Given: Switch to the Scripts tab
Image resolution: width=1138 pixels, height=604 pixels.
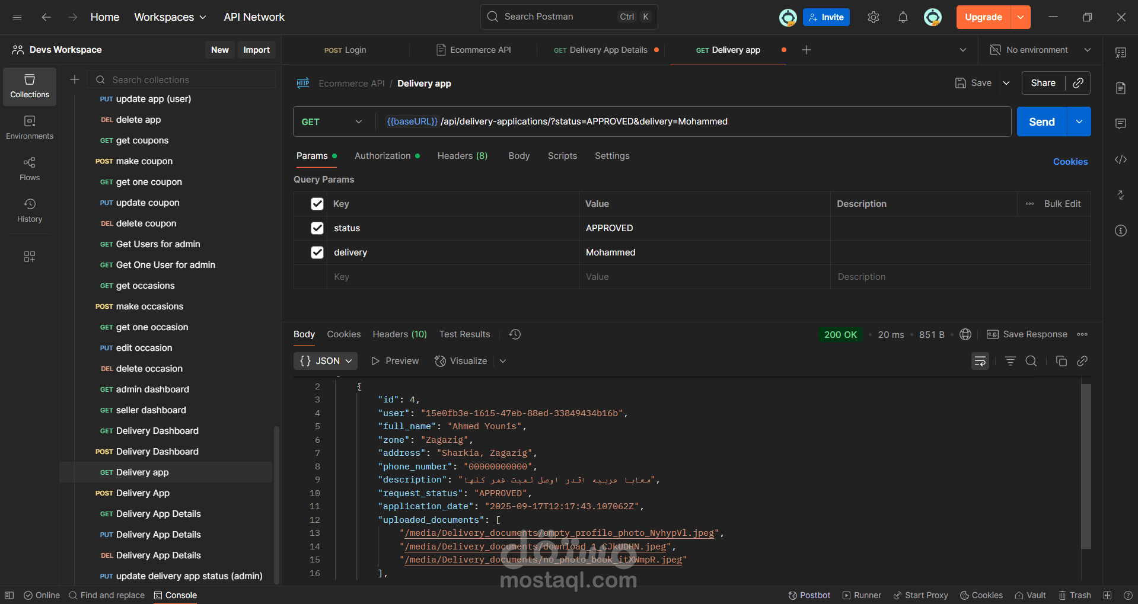Looking at the screenshot, I should [562, 156].
